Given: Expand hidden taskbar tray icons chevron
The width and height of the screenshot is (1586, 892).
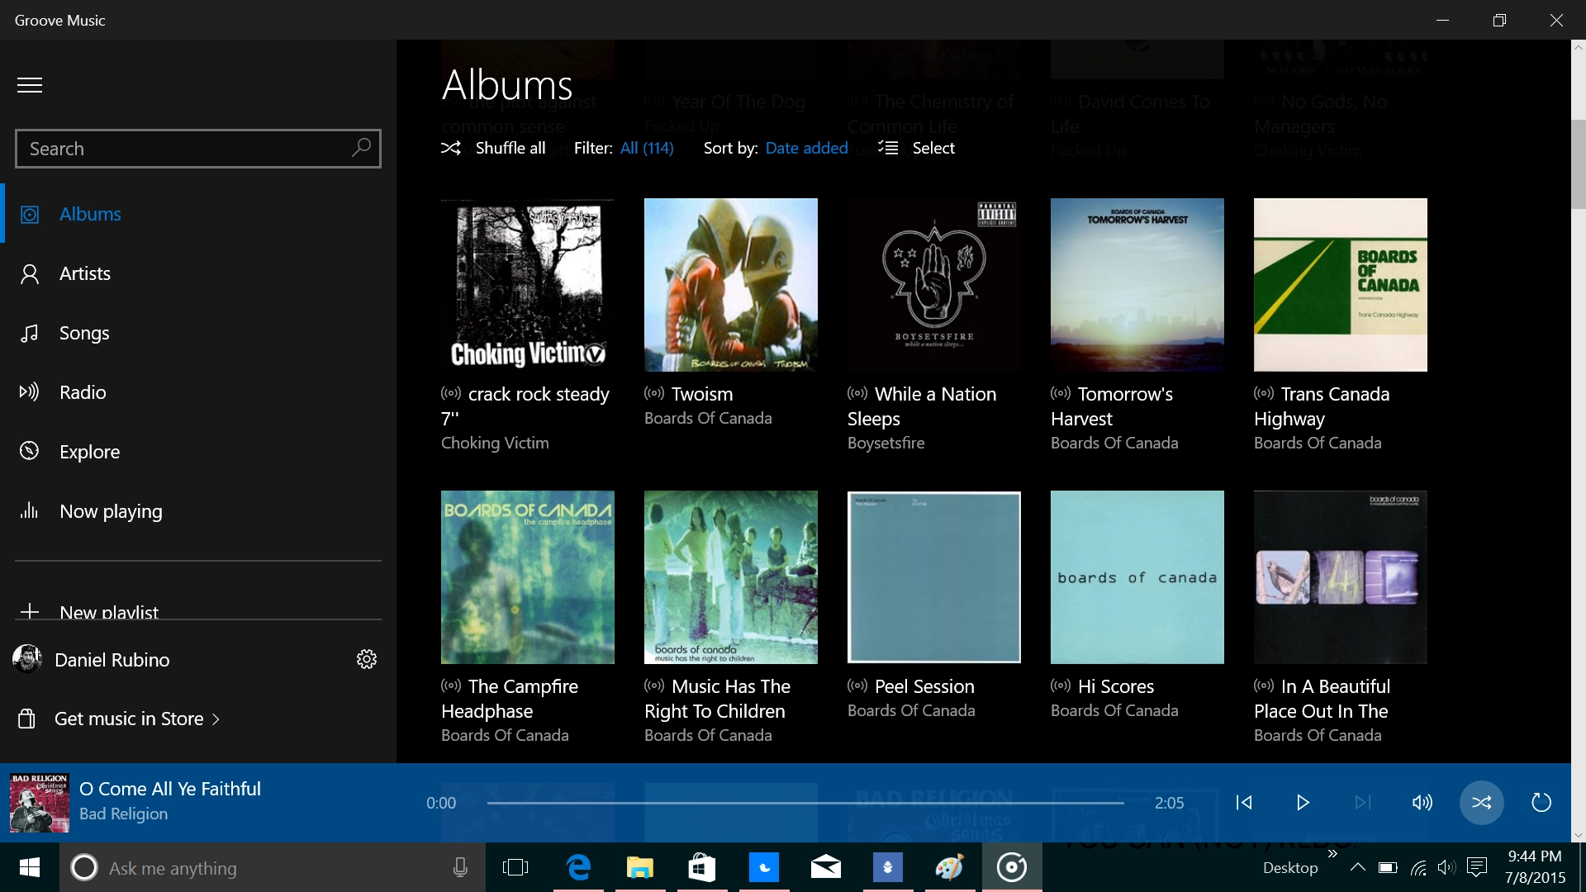Looking at the screenshot, I should click(x=1357, y=867).
